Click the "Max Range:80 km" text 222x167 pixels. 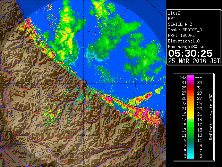186,47
